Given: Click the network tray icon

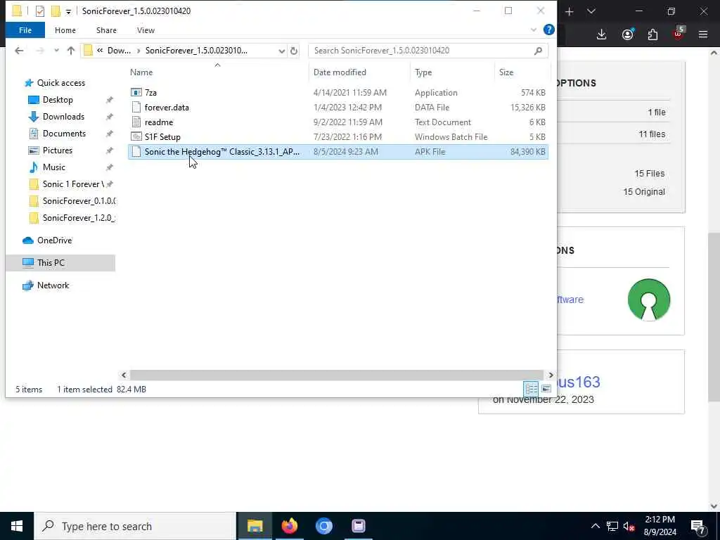Looking at the screenshot, I should [x=612, y=526].
